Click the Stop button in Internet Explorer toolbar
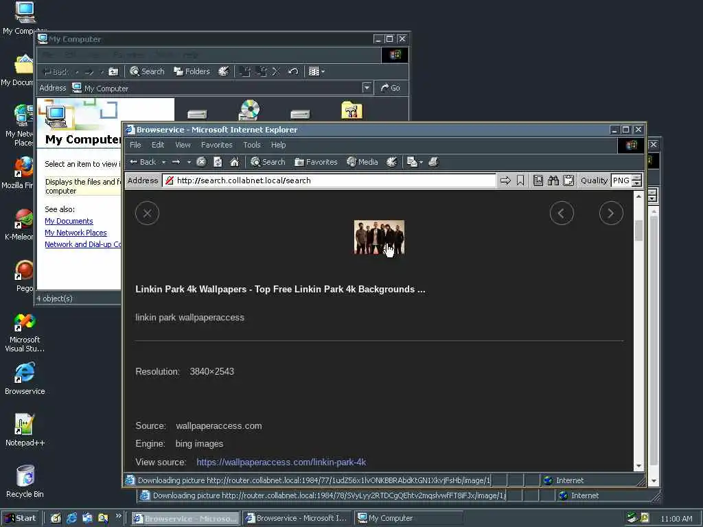 [x=201, y=162]
